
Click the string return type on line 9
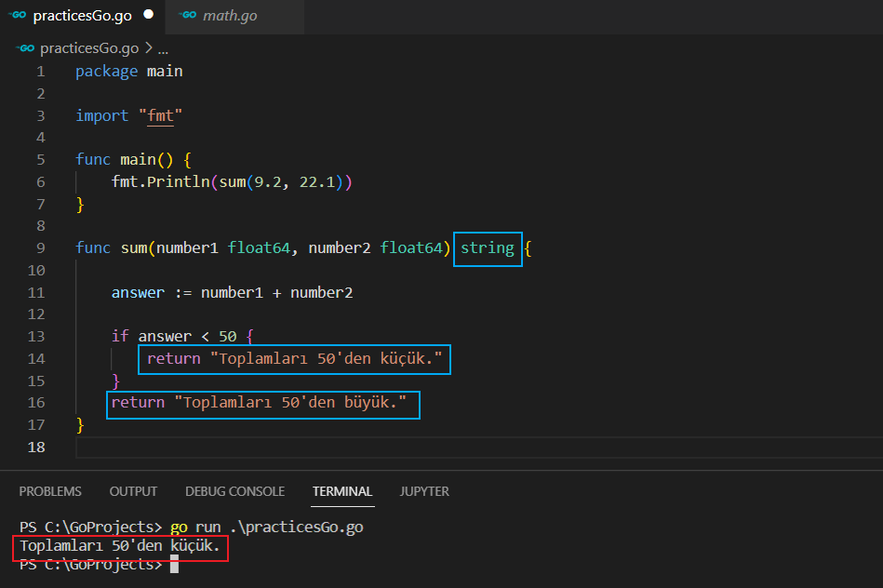488,247
